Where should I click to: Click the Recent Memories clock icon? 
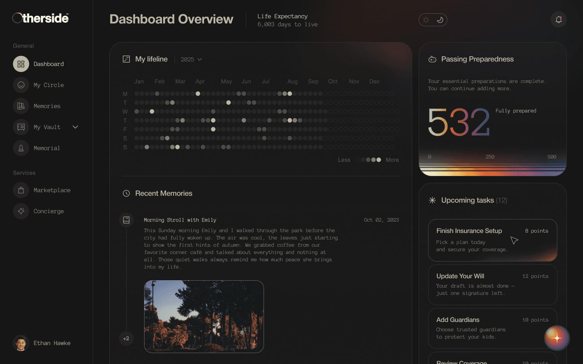(x=126, y=193)
